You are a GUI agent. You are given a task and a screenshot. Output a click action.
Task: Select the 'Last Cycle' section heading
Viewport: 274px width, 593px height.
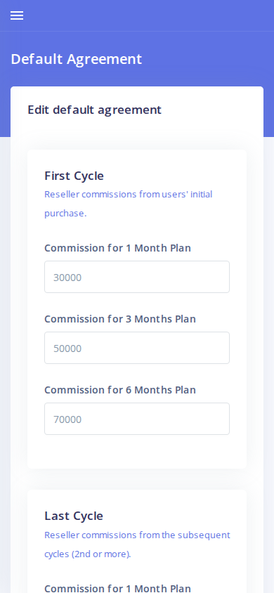click(74, 516)
